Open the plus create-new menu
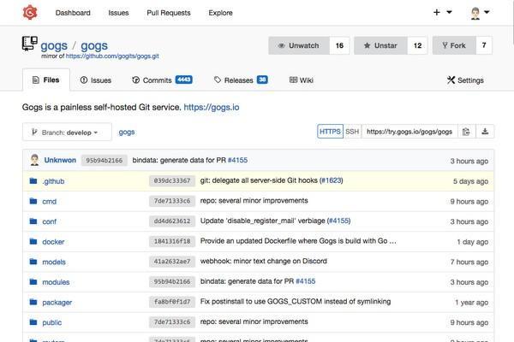514x342 pixels. point(443,13)
